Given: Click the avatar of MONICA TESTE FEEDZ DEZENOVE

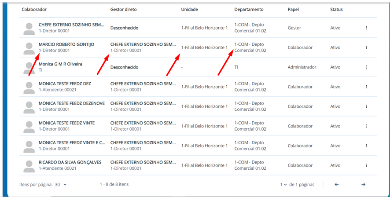Looking at the screenshot, I should (29, 106).
